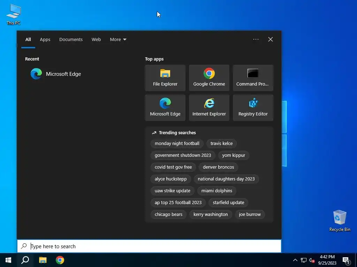Search trending miami dolphins
This screenshot has height=267, width=357.
pos(217,191)
